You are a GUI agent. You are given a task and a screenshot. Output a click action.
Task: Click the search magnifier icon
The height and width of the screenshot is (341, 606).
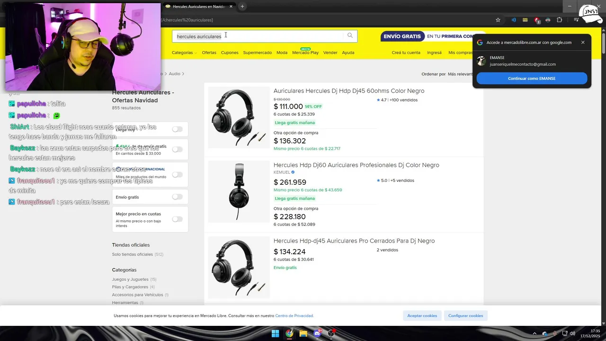pos(350,36)
